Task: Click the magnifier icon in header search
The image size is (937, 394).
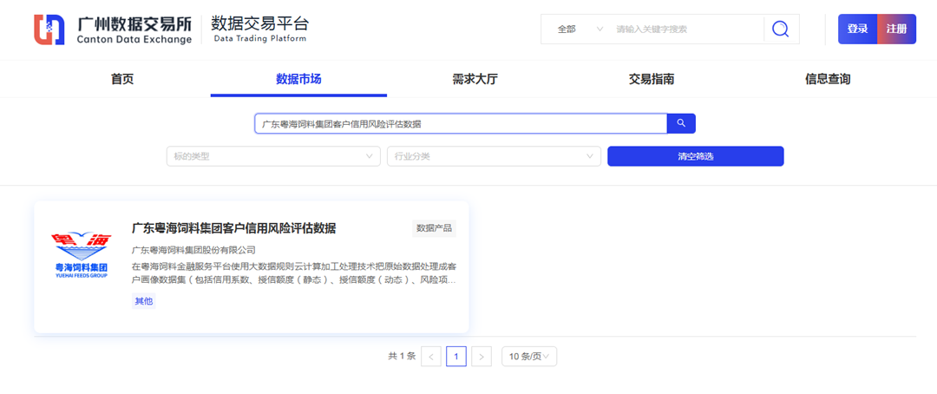Action: tap(780, 29)
